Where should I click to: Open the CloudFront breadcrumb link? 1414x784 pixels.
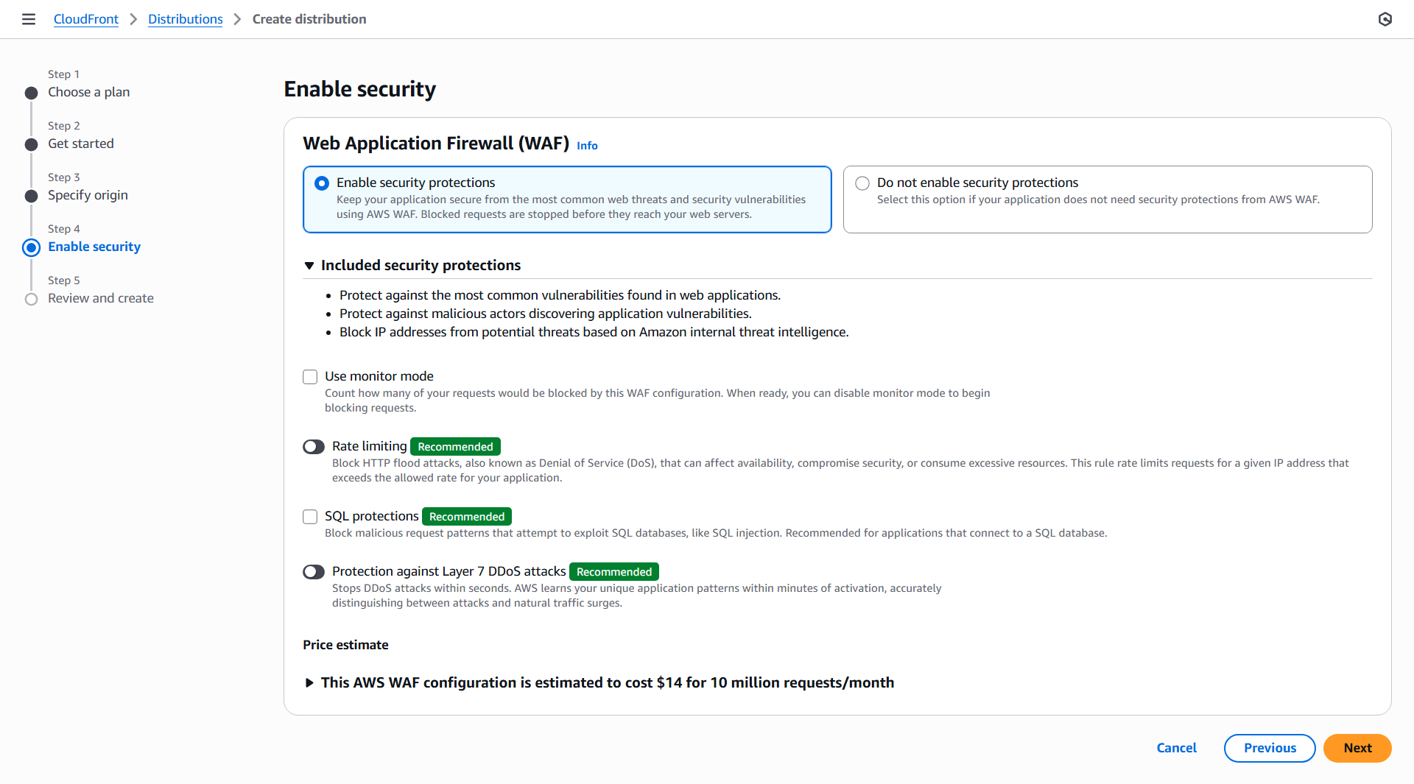click(85, 19)
